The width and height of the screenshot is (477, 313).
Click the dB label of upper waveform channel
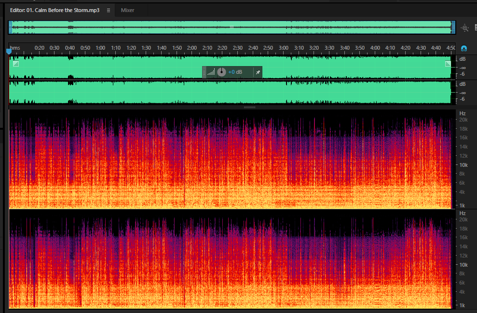pyautogui.click(x=463, y=59)
